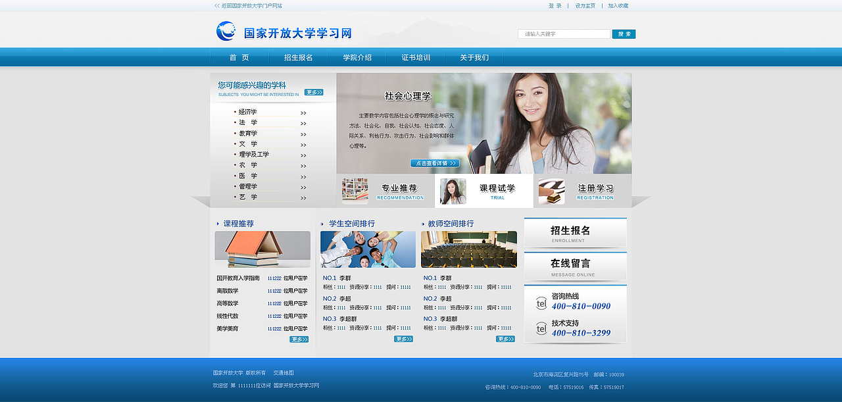Expand the 医学 subject arrows
The image size is (842, 402).
[x=303, y=176]
